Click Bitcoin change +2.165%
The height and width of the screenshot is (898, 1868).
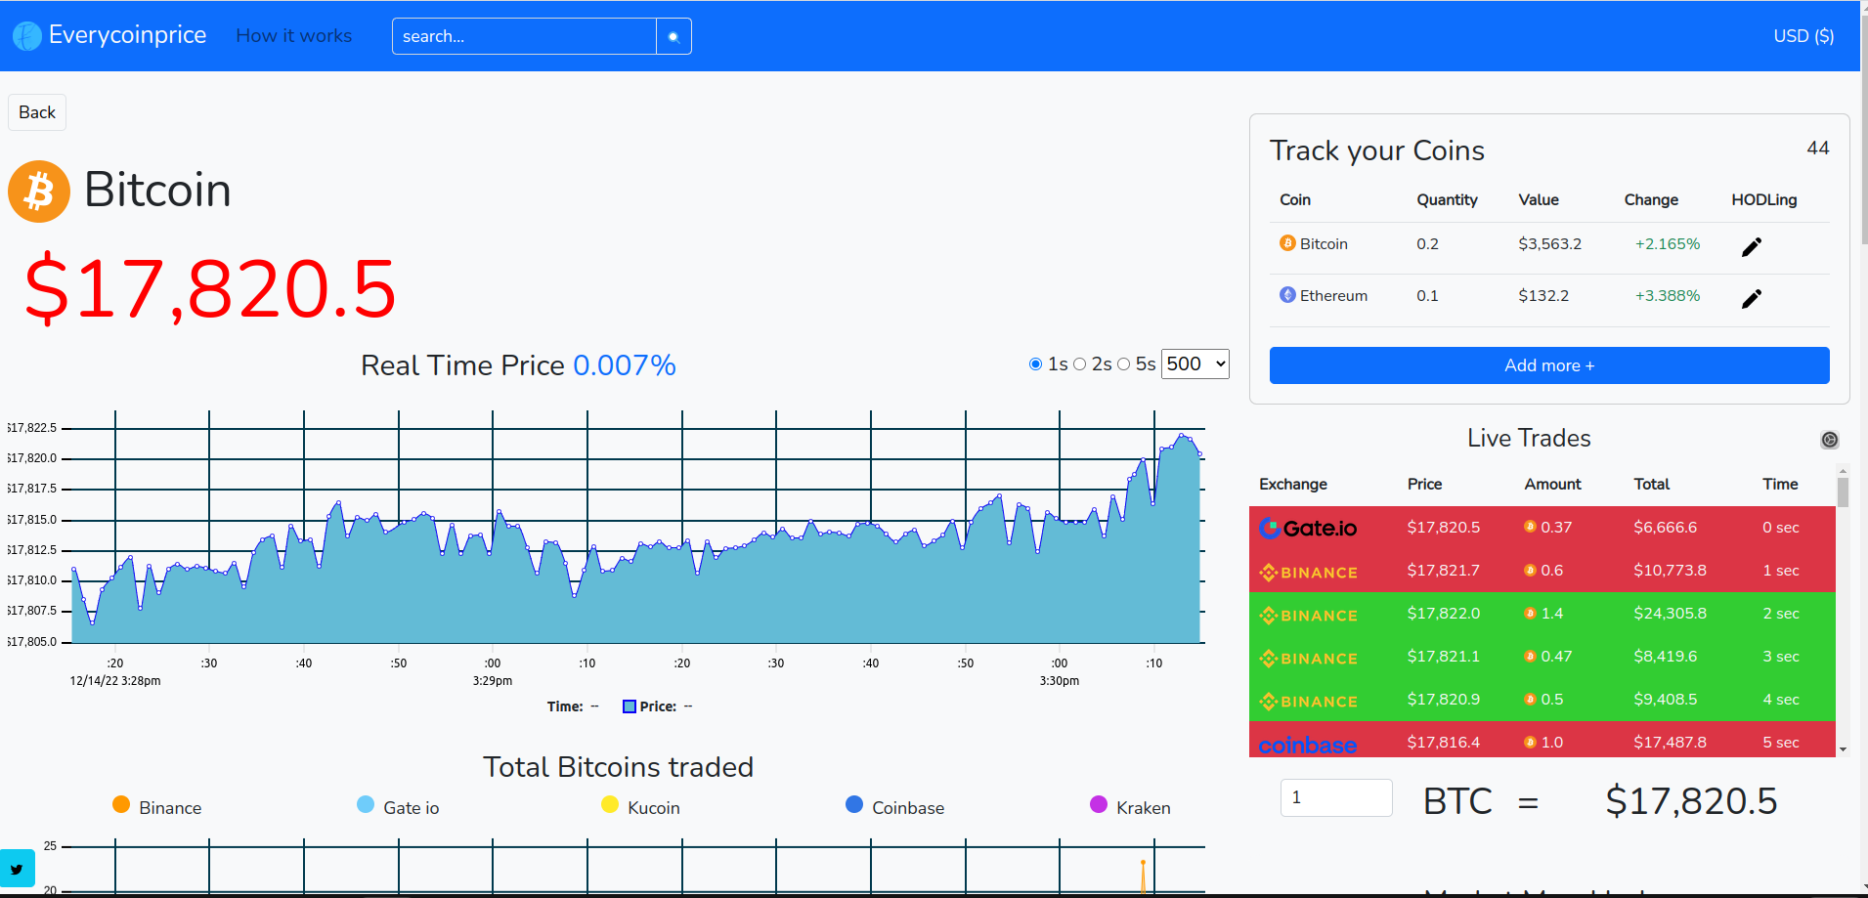1668,243
